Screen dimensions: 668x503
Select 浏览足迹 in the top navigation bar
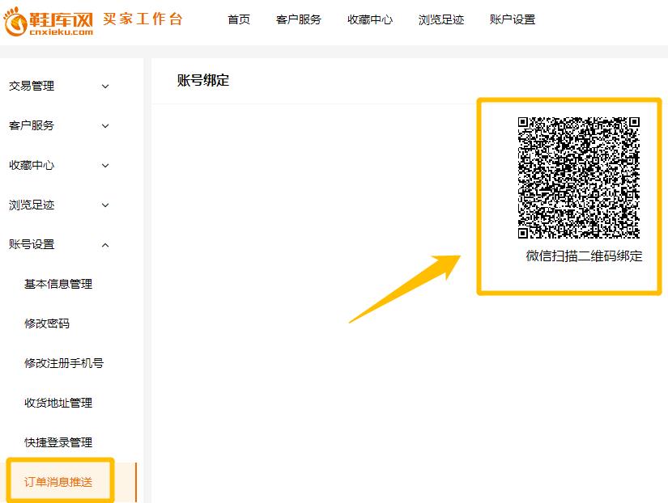pyautogui.click(x=441, y=19)
